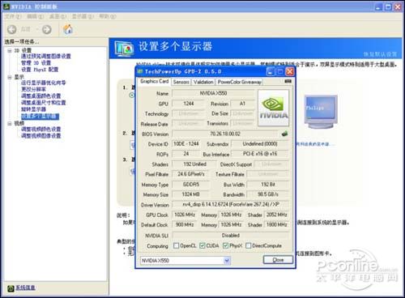
Task: Click the GPU Clock value 1026 MHz
Action: coord(185,215)
